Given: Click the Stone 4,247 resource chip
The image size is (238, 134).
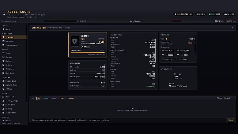Looking at the screenshot, I should click(x=183, y=51).
